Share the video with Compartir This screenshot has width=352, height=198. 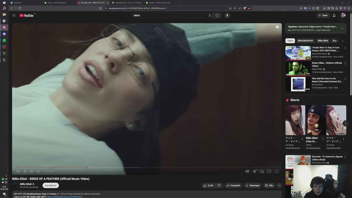[x=233, y=185]
